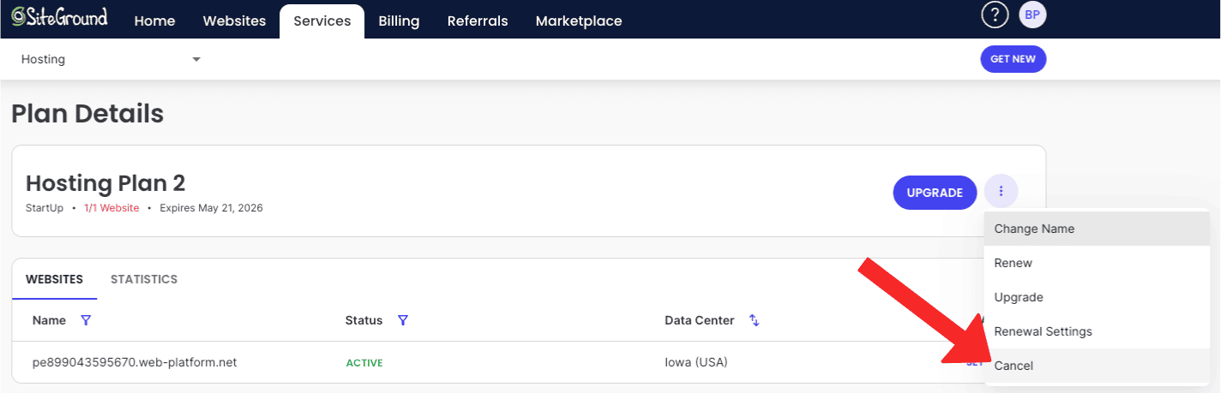Open the Referrals tab

pyautogui.click(x=478, y=21)
